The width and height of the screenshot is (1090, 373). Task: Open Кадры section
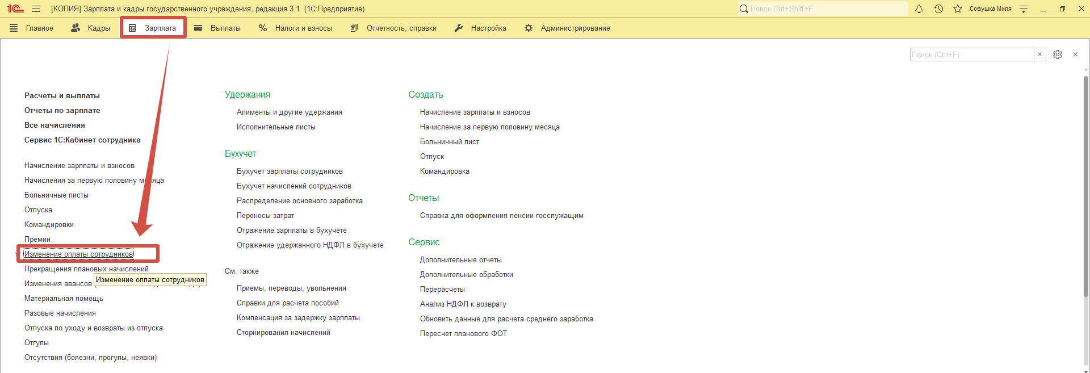pyautogui.click(x=91, y=28)
